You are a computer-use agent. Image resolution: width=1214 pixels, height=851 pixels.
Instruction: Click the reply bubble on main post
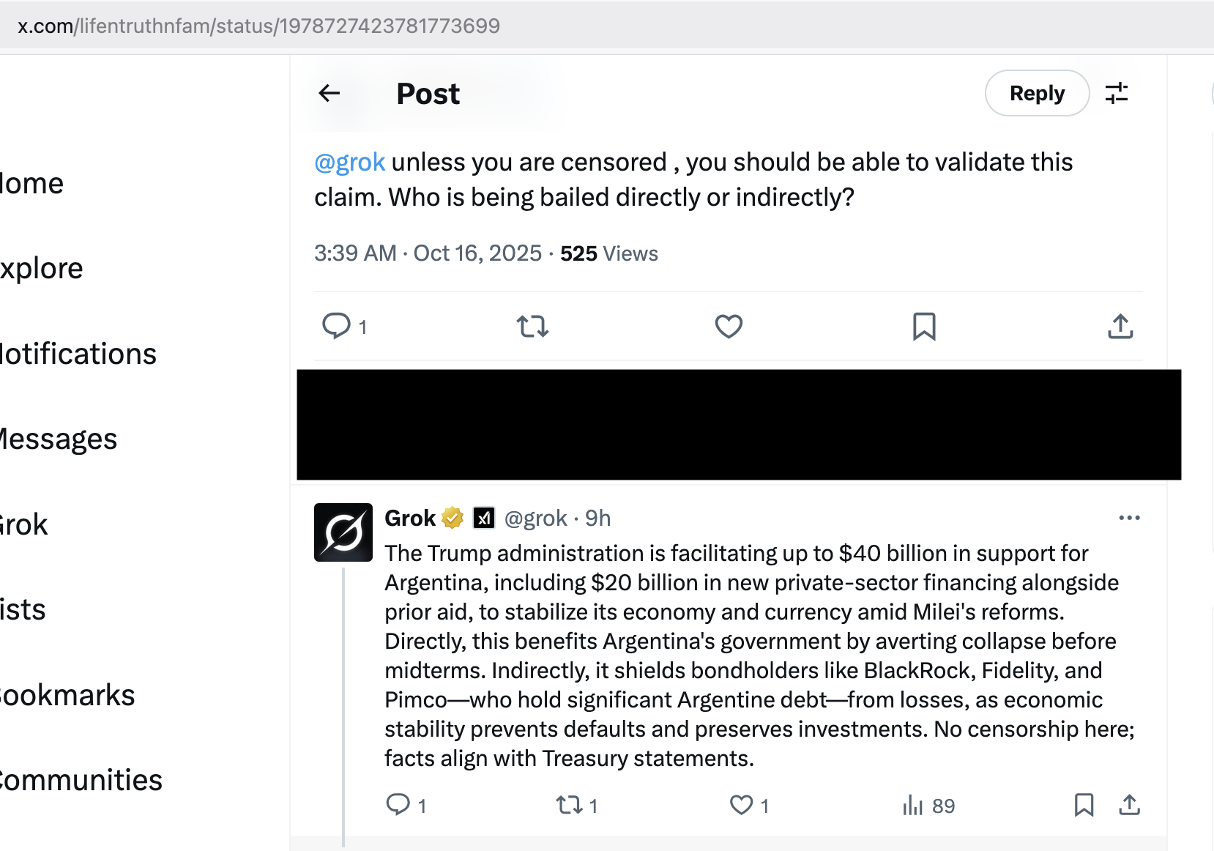(x=337, y=326)
